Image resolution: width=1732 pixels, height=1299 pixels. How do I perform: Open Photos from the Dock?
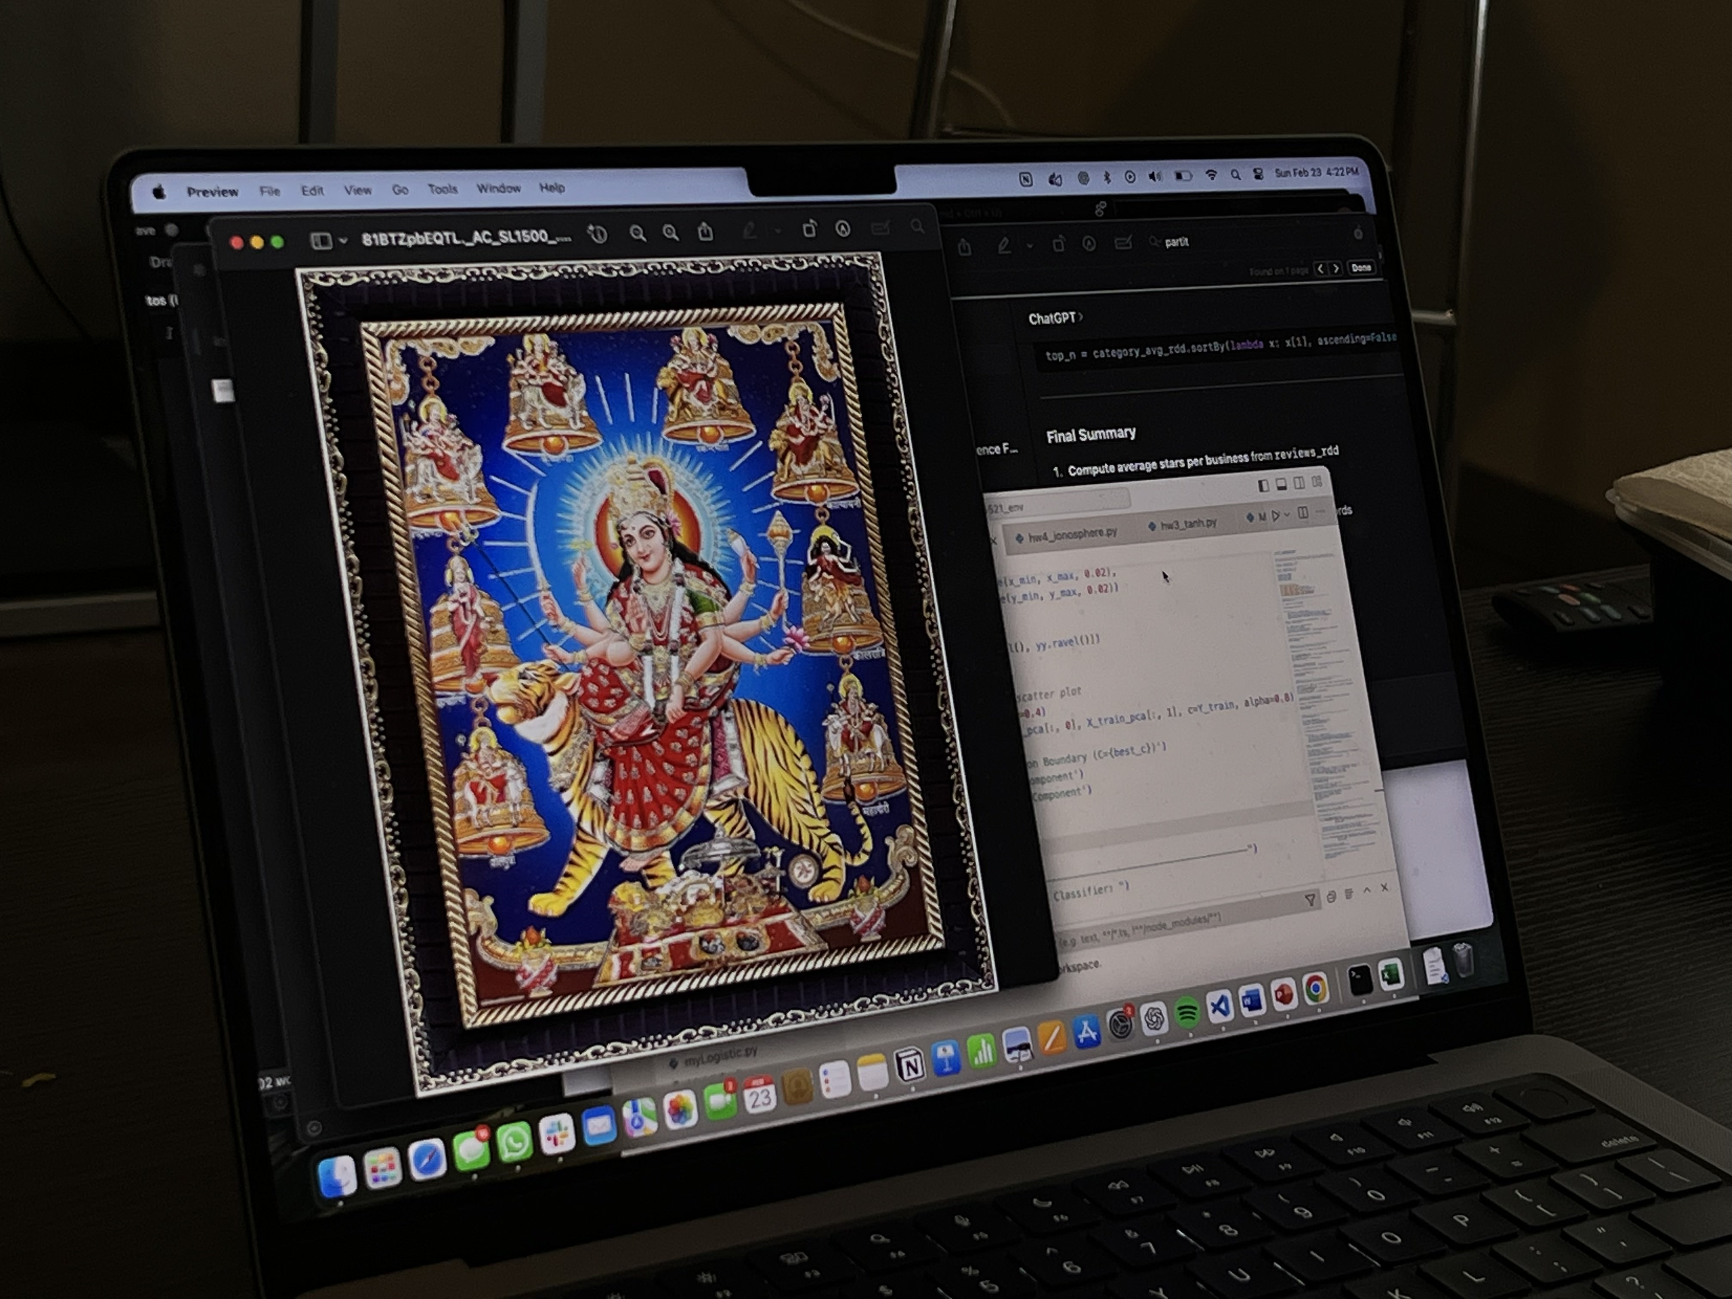click(680, 1110)
